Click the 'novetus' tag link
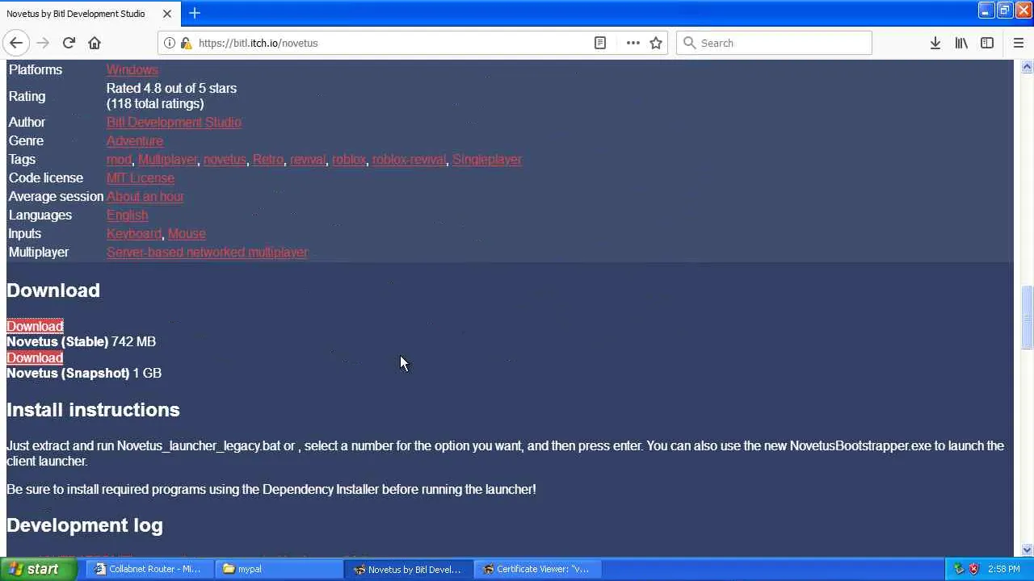Screen dimensions: 1034x581 point(225,159)
